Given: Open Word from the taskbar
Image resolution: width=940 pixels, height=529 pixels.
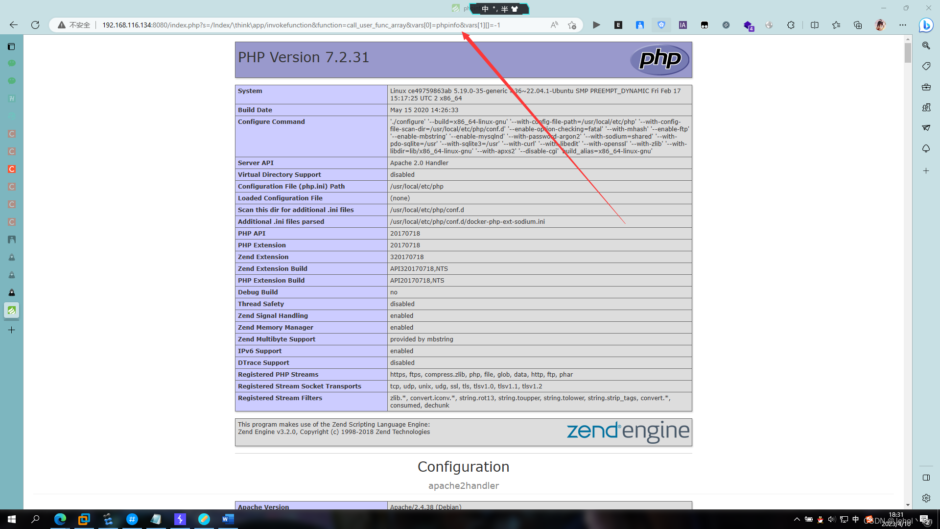Looking at the screenshot, I should click(228, 519).
